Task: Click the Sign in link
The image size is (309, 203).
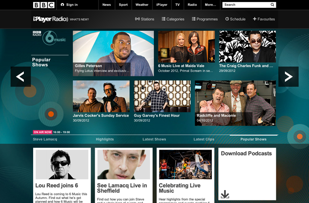Action: click(x=72, y=5)
